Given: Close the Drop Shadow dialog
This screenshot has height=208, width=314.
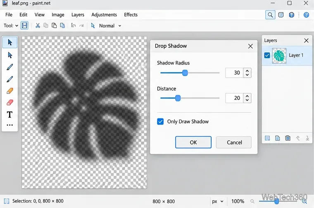Looking at the screenshot, I should coord(250,46).
